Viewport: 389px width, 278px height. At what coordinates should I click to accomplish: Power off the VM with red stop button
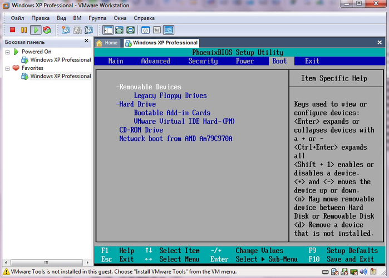12,30
